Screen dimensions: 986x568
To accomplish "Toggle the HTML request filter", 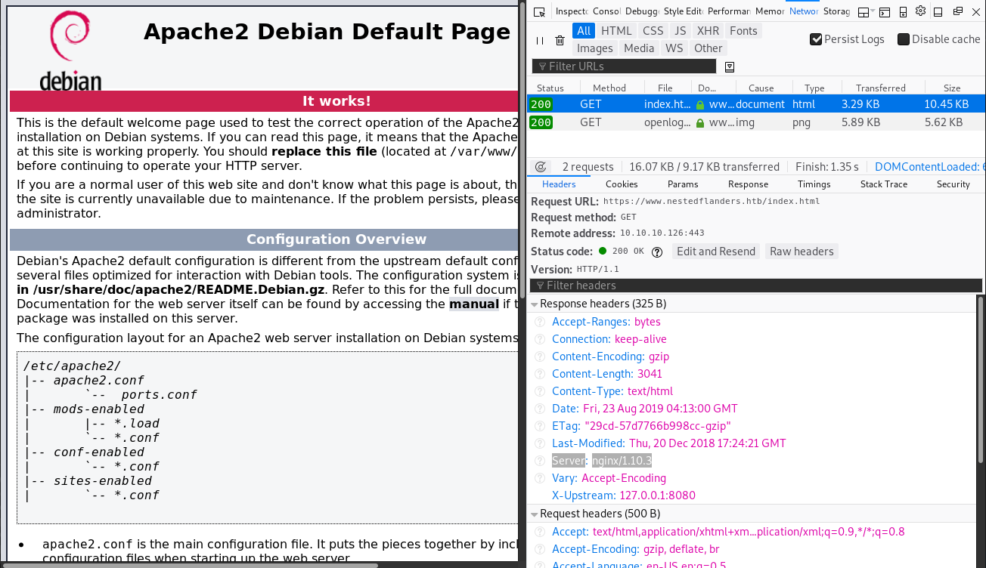I will pos(616,31).
